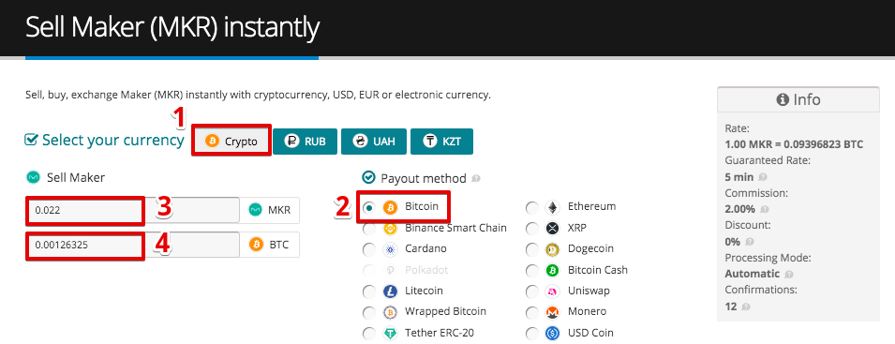Select the USD Coin payout option
Viewport: 895px width, 344px height.
point(532,334)
